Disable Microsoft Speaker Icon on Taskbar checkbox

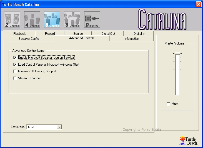pyautogui.click(x=15, y=58)
